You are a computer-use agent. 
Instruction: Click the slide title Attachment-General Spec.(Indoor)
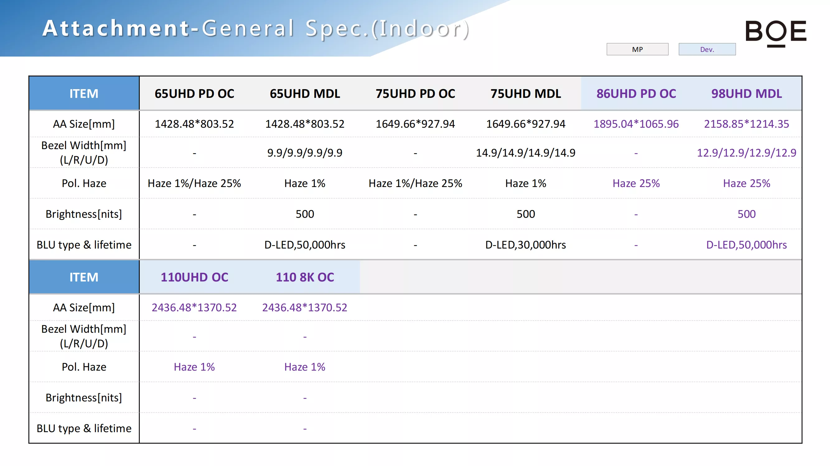256,28
